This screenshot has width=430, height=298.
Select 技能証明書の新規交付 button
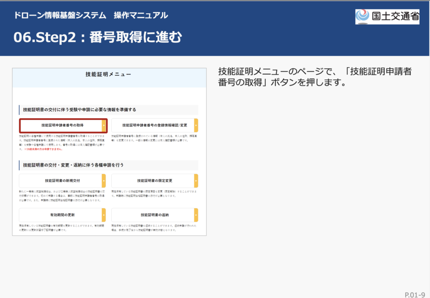(61, 181)
